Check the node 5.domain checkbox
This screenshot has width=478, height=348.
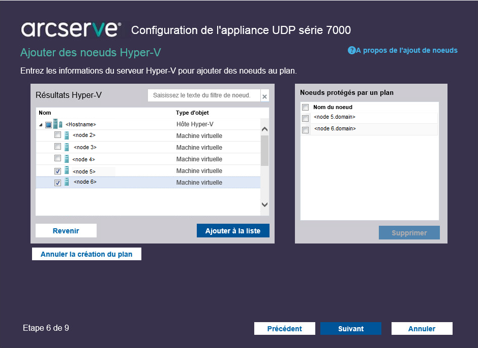coord(305,118)
